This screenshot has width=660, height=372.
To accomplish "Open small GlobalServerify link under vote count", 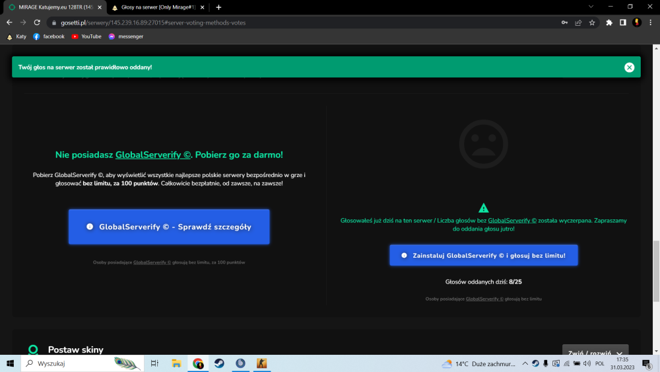I will pyautogui.click(x=484, y=299).
